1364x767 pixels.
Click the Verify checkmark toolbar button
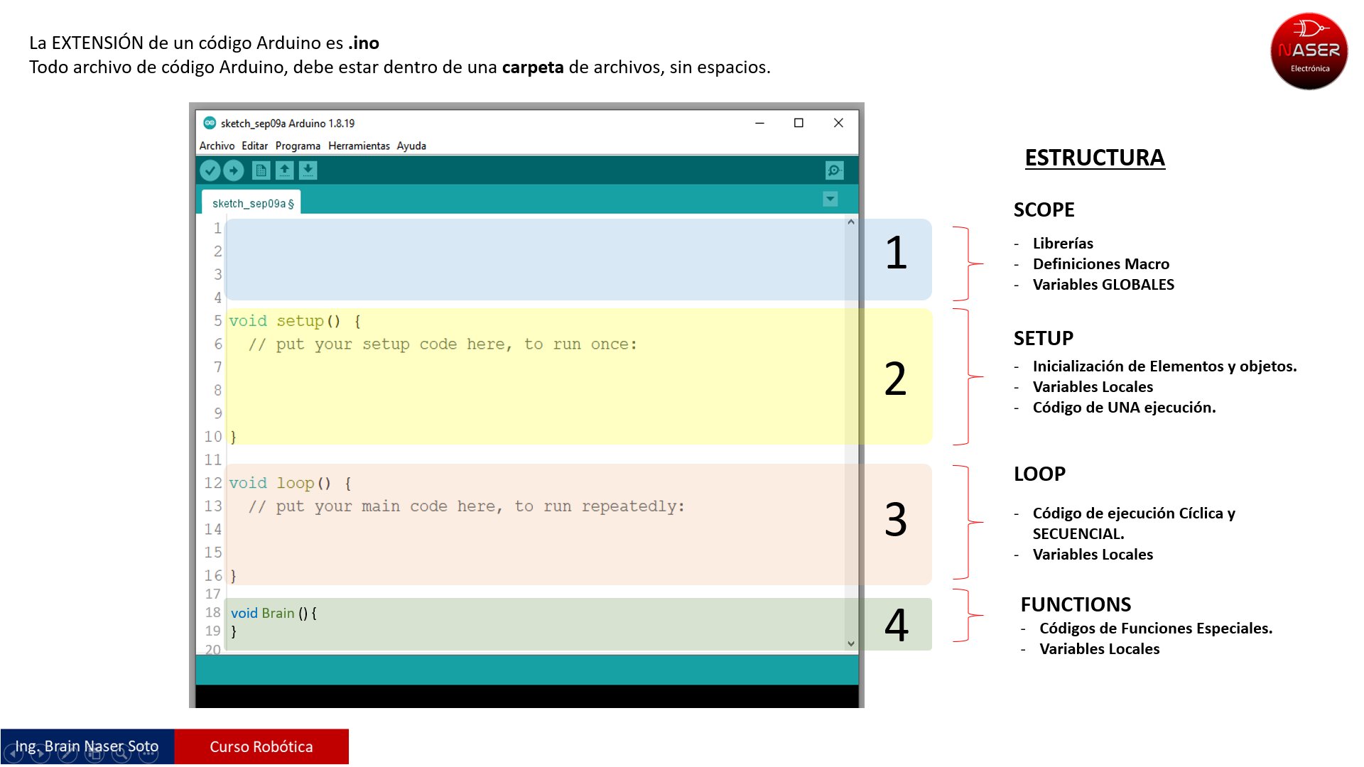210,170
